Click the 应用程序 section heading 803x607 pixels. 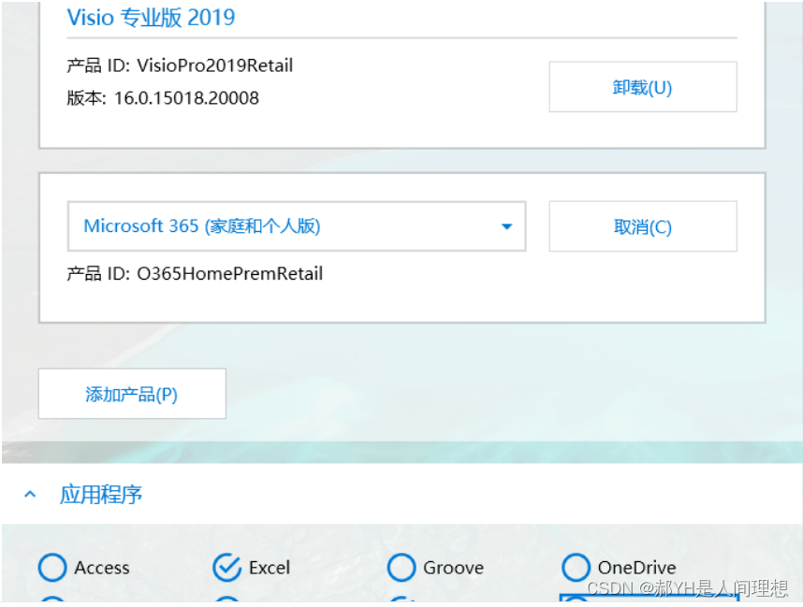coord(101,495)
